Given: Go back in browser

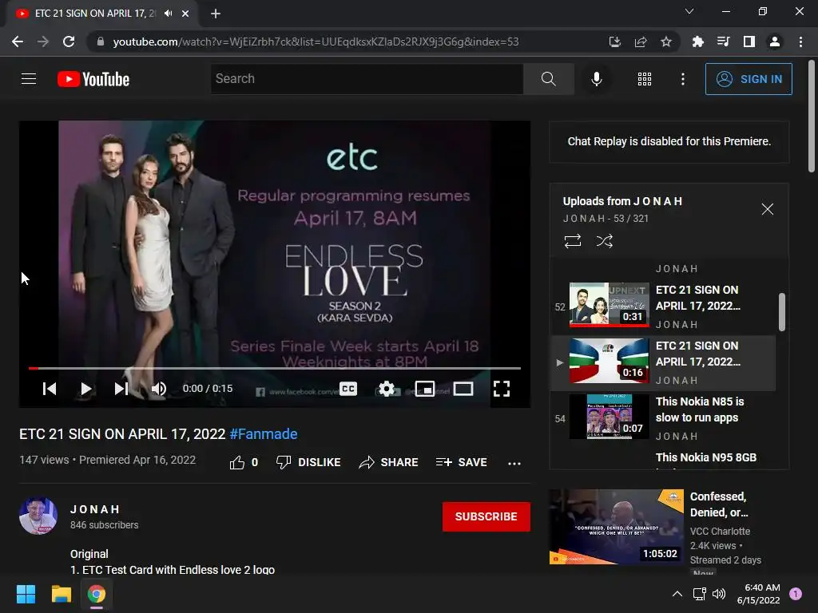Looking at the screenshot, I should point(18,42).
